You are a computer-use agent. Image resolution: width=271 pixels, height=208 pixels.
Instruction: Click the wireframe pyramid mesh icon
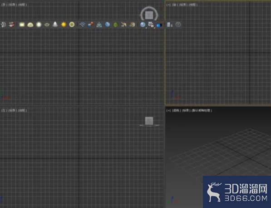tap(99, 25)
